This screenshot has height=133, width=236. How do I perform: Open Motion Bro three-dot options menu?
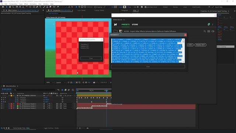pyautogui.click(x=213, y=24)
